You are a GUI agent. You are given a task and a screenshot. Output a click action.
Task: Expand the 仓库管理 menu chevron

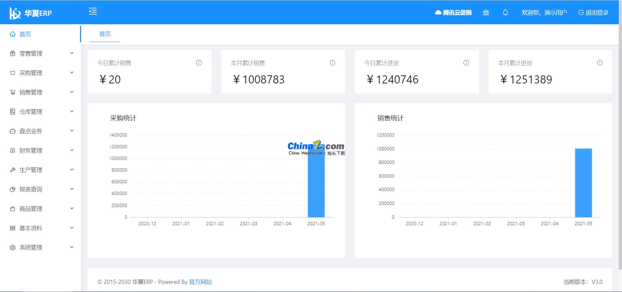point(72,111)
